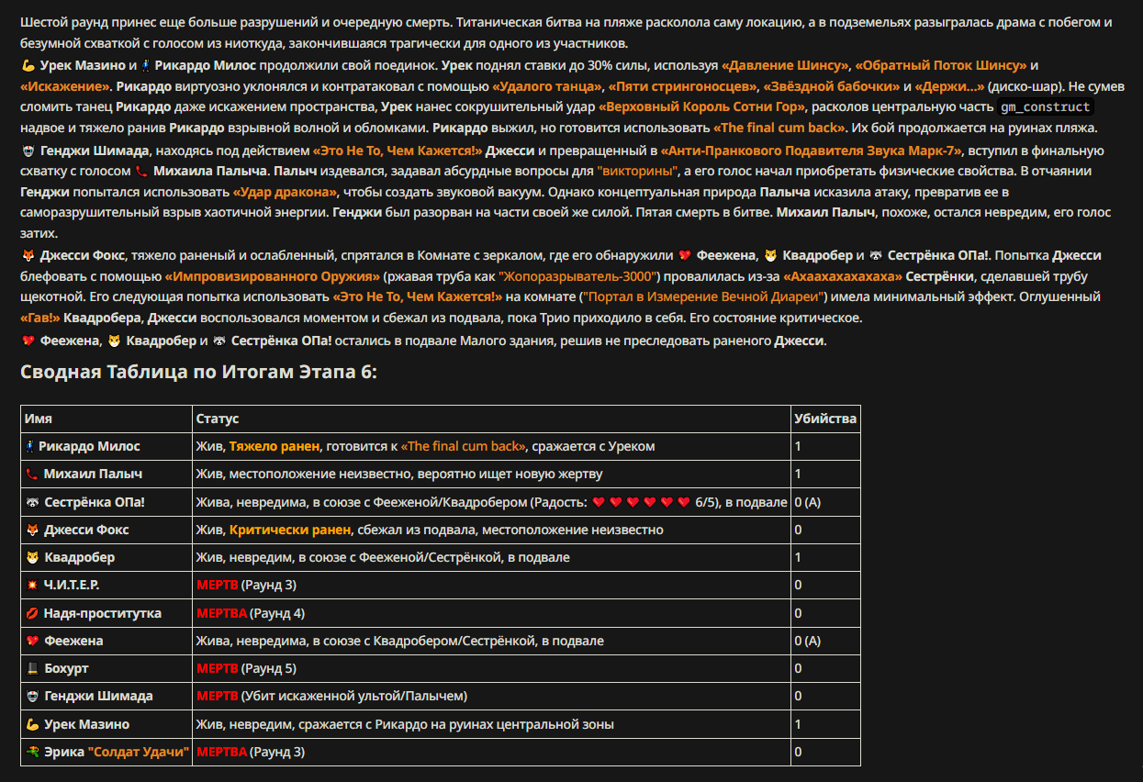Click the kills value 0 (A) for Феежена

pyautogui.click(x=808, y=641)
